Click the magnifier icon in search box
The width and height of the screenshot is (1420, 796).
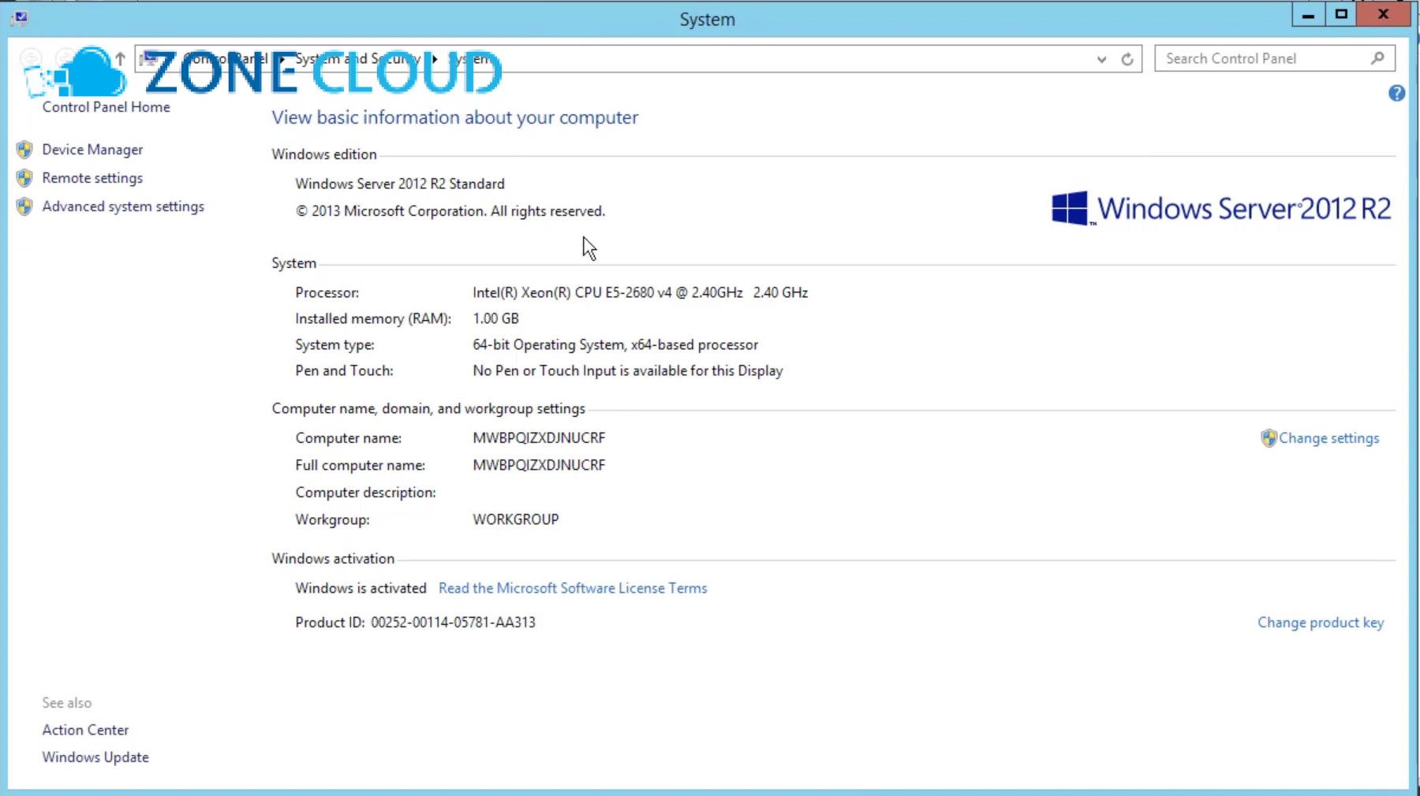tap(1377, 58)
